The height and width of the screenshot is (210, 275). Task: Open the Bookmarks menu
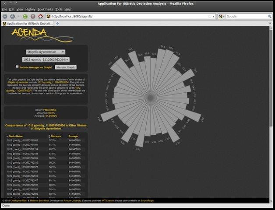pos(45,10)
